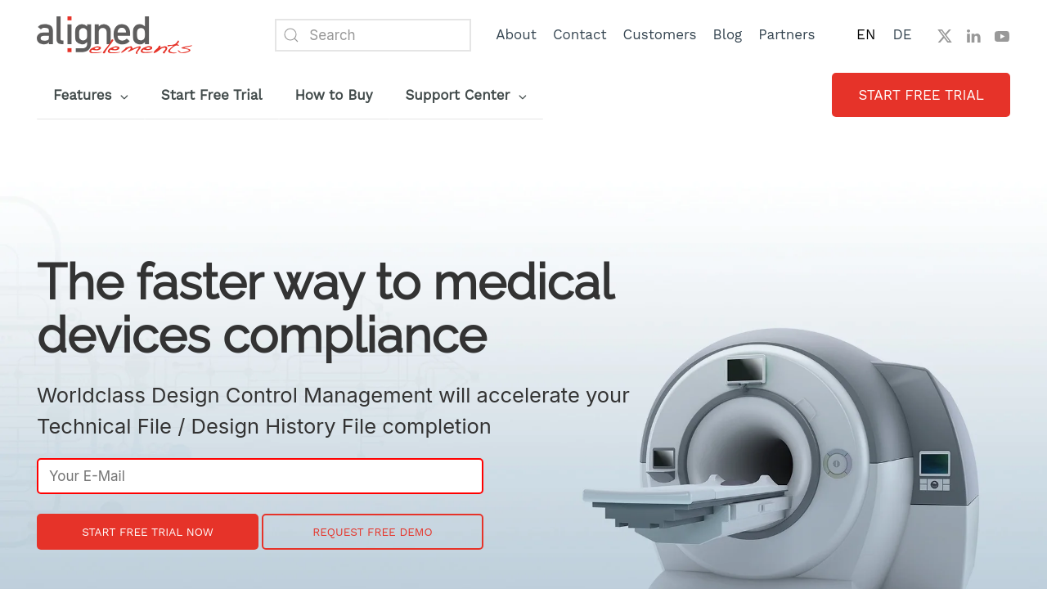Click the chevron next to Features

click(124, 97)
